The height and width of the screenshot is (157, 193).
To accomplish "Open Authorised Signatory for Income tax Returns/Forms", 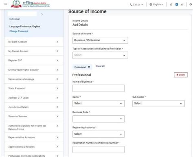I will (34, 127).
